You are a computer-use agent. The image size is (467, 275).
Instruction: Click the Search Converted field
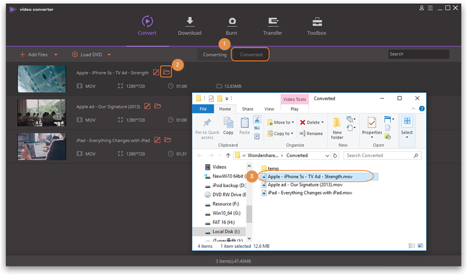pyautogui.click(x=382, y=156)
